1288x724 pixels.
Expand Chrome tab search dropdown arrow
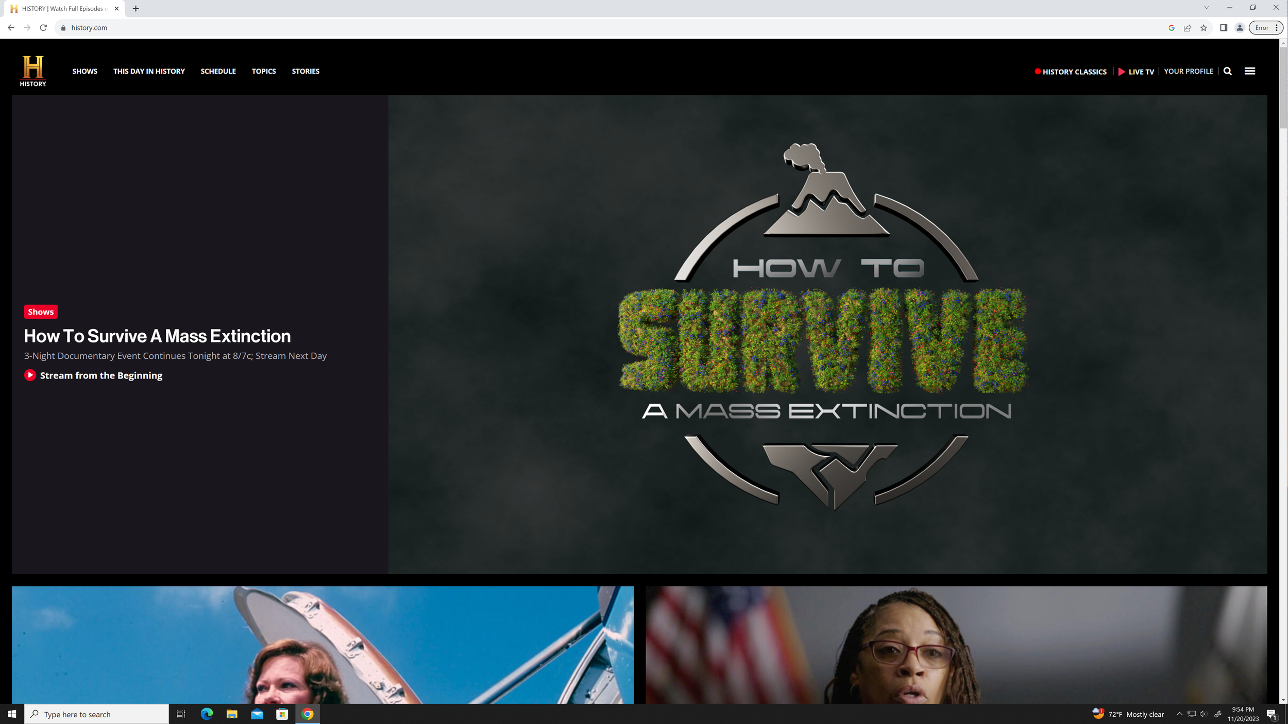[1206, 8]
